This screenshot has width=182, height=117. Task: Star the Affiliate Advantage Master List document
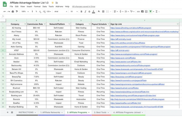[53, 3]
